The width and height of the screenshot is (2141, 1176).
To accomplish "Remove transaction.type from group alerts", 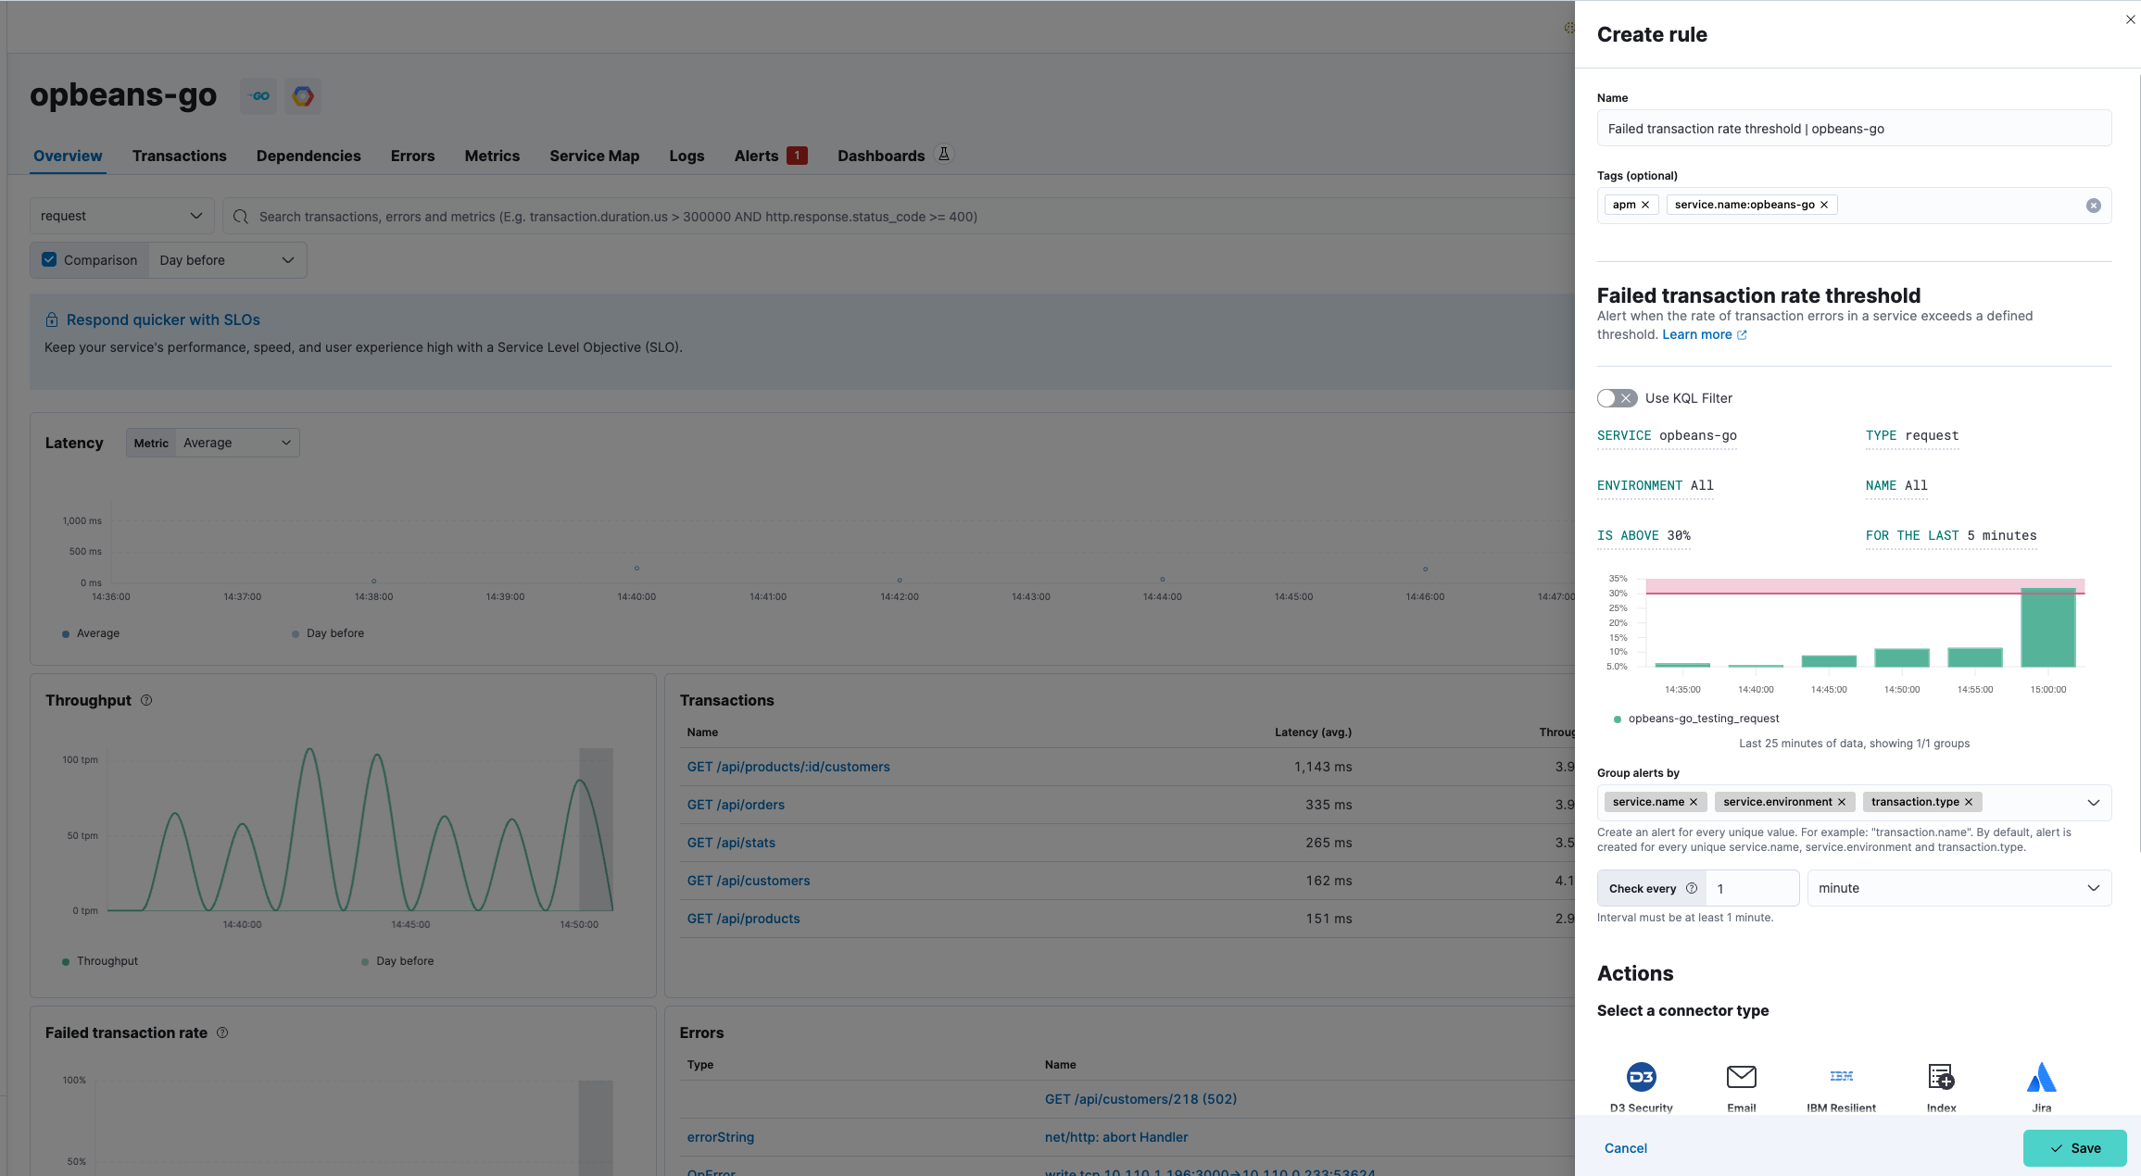I will pyautogui.click(x=1969, y=802).
